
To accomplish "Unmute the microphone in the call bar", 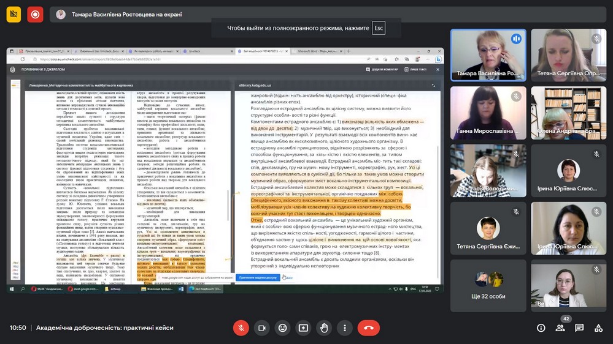I will point(241,328).
